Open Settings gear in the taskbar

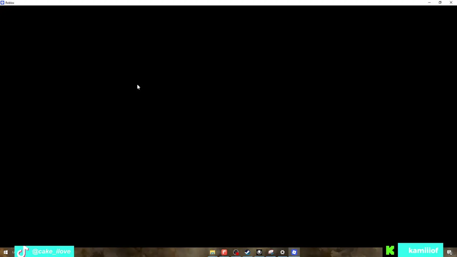pyautogui.click(x=282, y=252)
